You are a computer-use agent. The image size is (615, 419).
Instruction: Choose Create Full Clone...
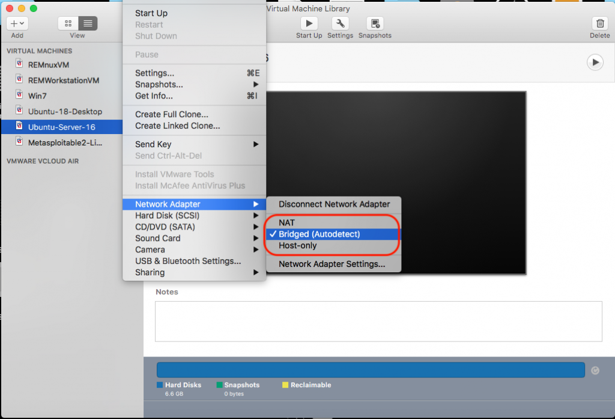pyautogui.click(x=194, y=114)
